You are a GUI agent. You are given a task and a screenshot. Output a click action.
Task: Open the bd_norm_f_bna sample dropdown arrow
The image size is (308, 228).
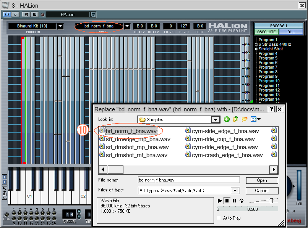click(x=127, y=26)
